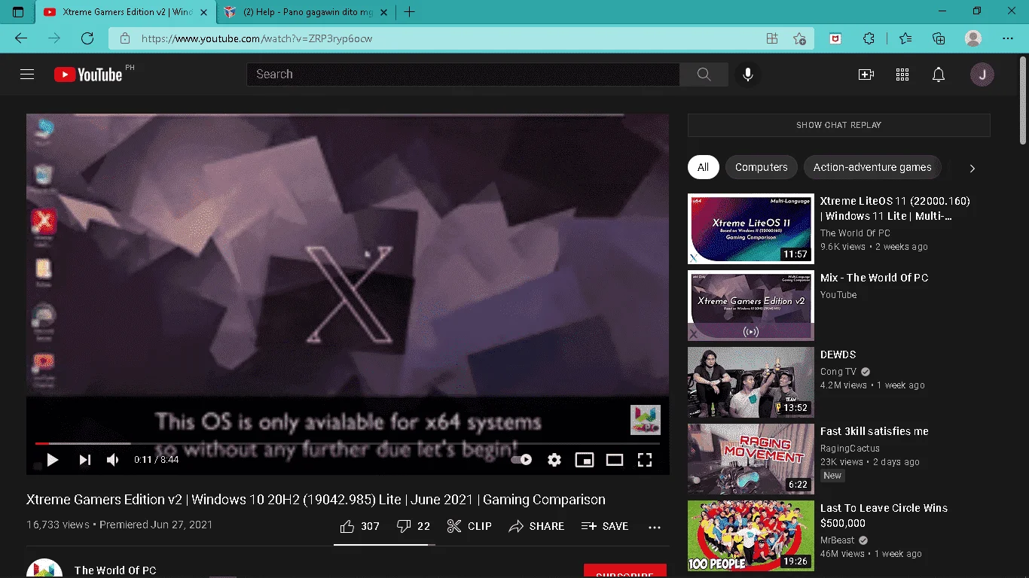Close the Xtreme Gamers Edition tab

(203, 12)
